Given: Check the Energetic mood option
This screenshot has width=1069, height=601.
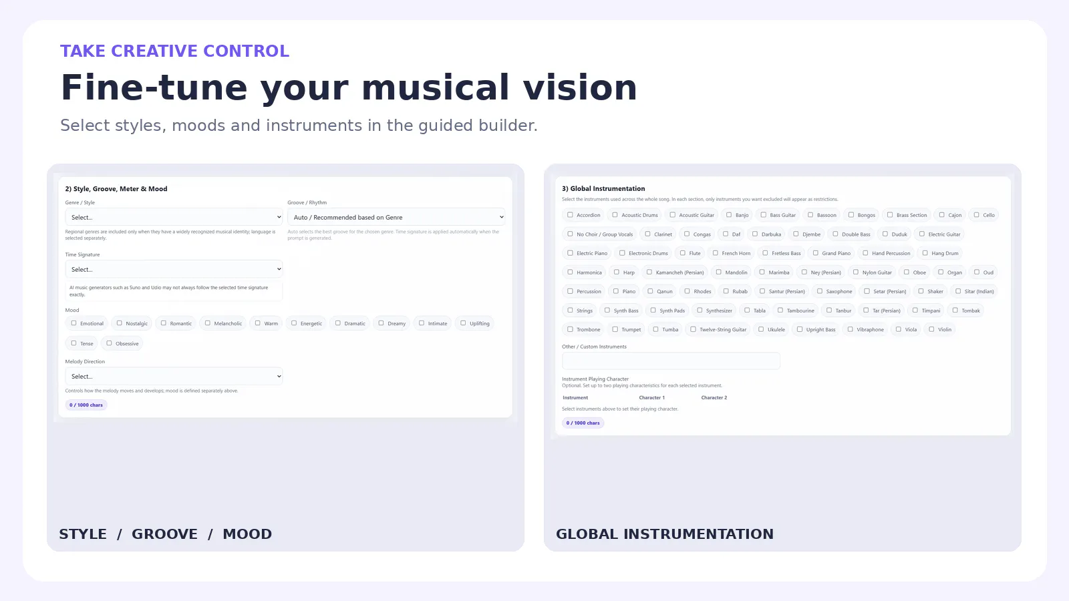Looking at the screenshot, I should (x=294, y=323).
